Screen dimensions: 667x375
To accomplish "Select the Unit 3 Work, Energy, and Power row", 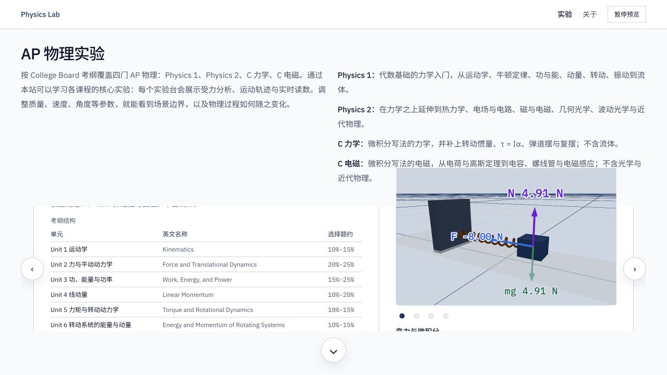I will click(206, 280).
